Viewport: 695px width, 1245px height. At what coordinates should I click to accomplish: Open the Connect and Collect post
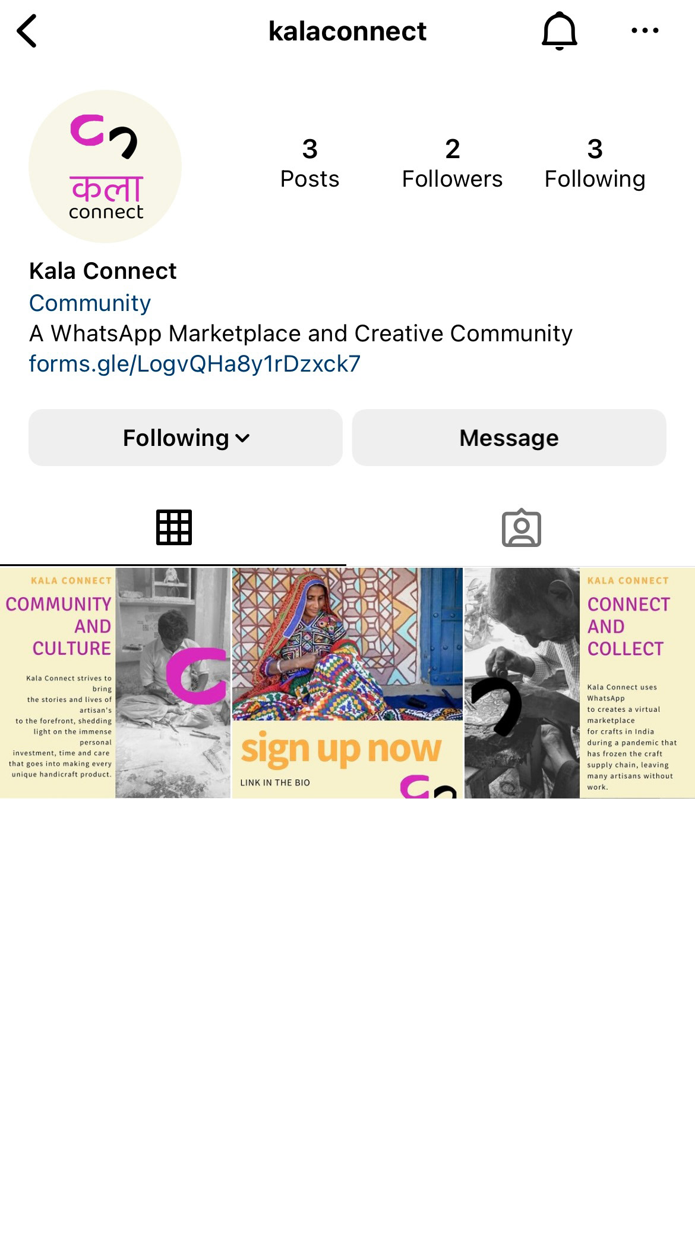[x=580, y=683]
